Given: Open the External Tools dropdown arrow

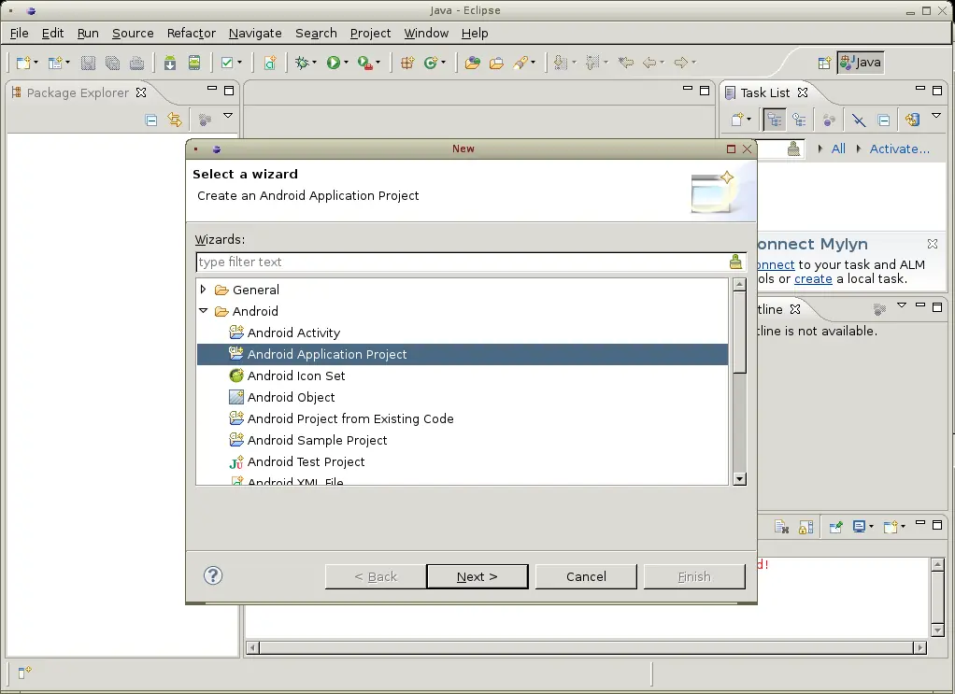Looking at the screenshot, I should pos(378,63).
